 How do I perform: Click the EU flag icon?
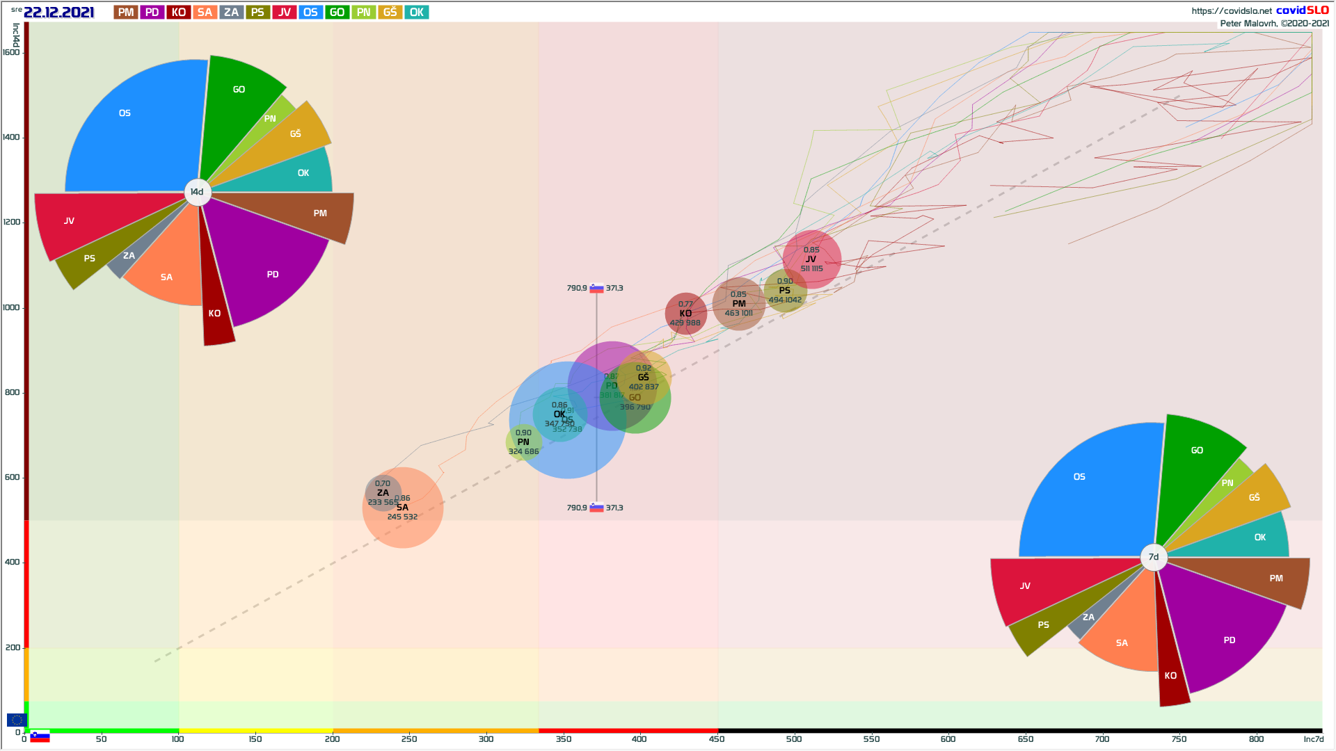(x=17, y=720)
